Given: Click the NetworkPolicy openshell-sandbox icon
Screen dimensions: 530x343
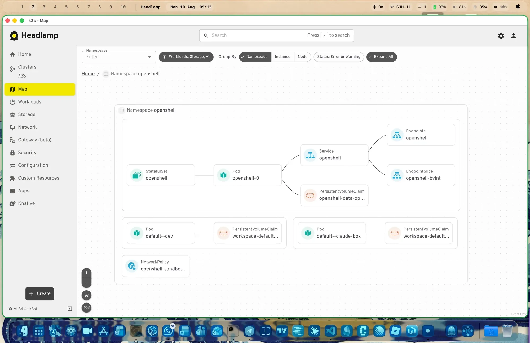Looking at the screenshot, I should 132,266.
